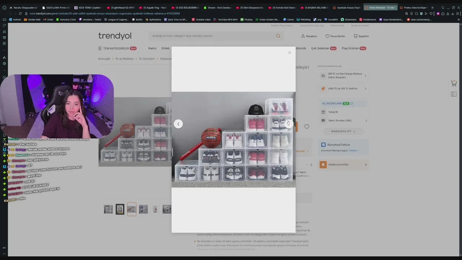Go to Anasayfa breadcrumb
The image size is (462, 260).
coord(104,58)
